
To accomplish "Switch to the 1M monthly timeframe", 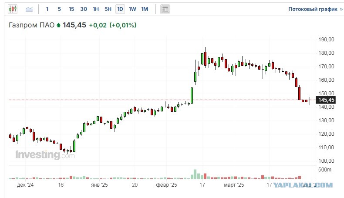I will point(145,9).
